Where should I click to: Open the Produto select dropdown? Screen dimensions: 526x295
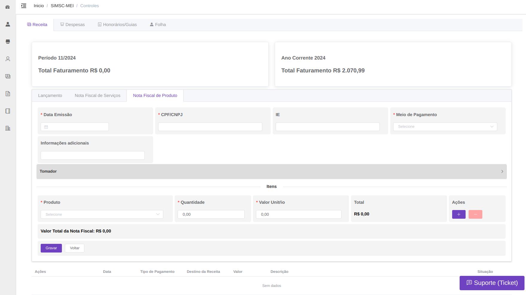point(102,215)
